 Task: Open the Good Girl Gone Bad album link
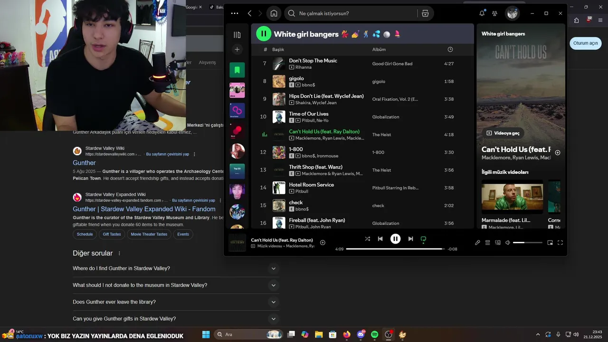tap(392, 64)
